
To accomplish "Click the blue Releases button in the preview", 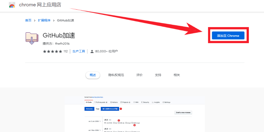I will click(89, 109).
